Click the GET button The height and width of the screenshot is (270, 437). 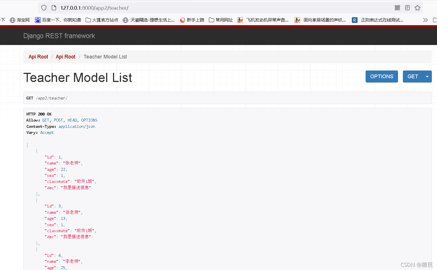point(413,77)
